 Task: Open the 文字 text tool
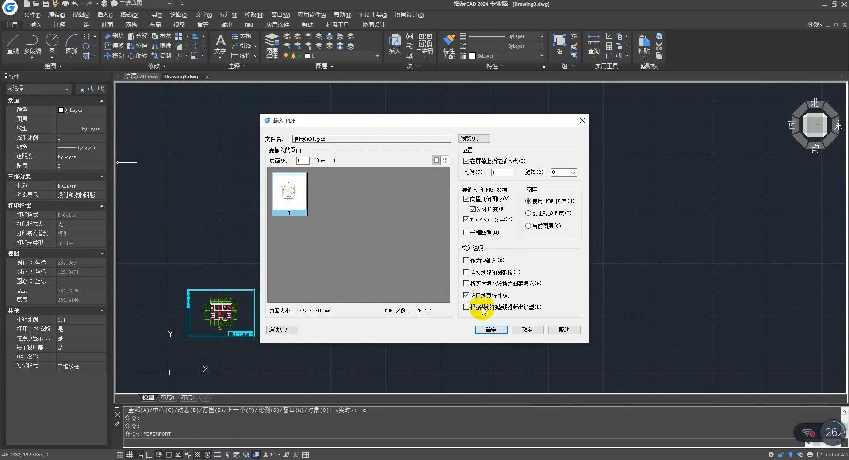coord(220,46)
